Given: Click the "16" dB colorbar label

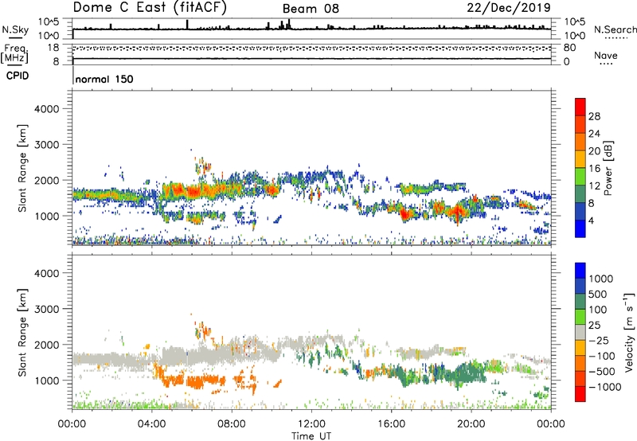Looking at the screenshot, I should coord(594,169).
